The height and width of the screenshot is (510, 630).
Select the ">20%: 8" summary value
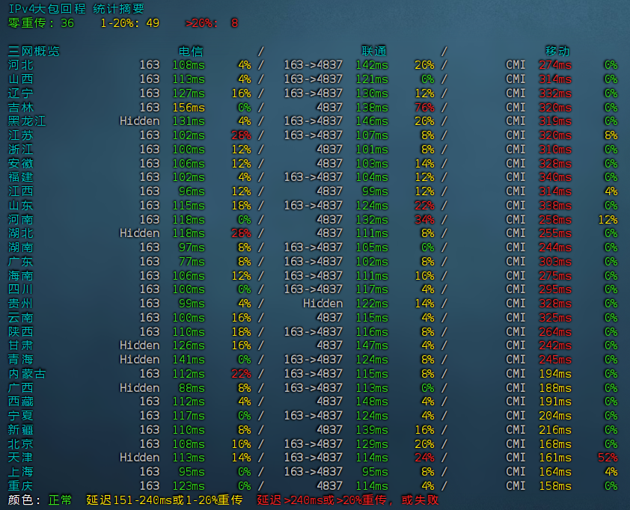(x=212, y=23)
